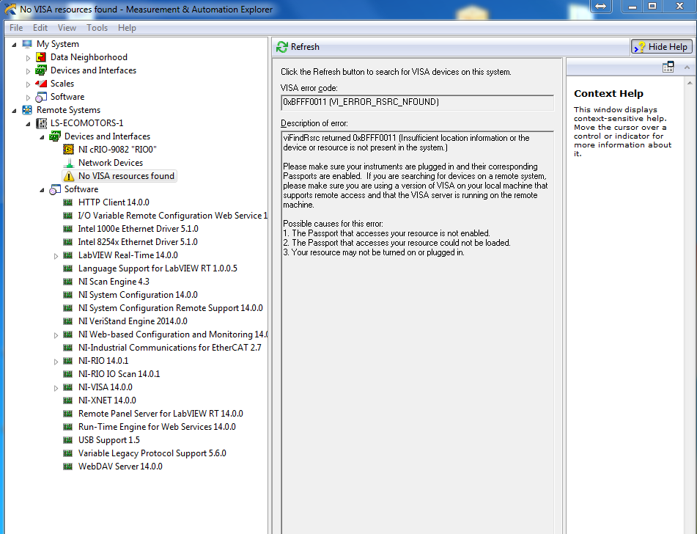Click the NI-RIO IO Scan 14.0.1 icon
Viewport: 697px width, 534px height.
67,374
